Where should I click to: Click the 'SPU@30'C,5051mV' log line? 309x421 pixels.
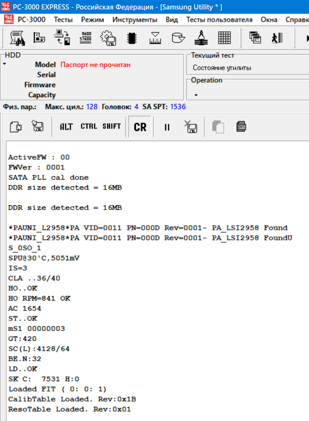[44, 258]
